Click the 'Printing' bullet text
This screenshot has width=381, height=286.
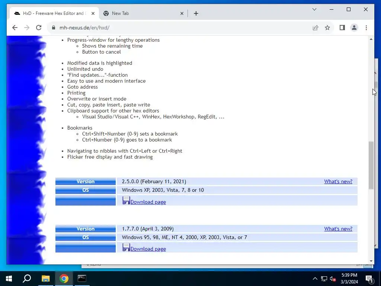[76, 93]
